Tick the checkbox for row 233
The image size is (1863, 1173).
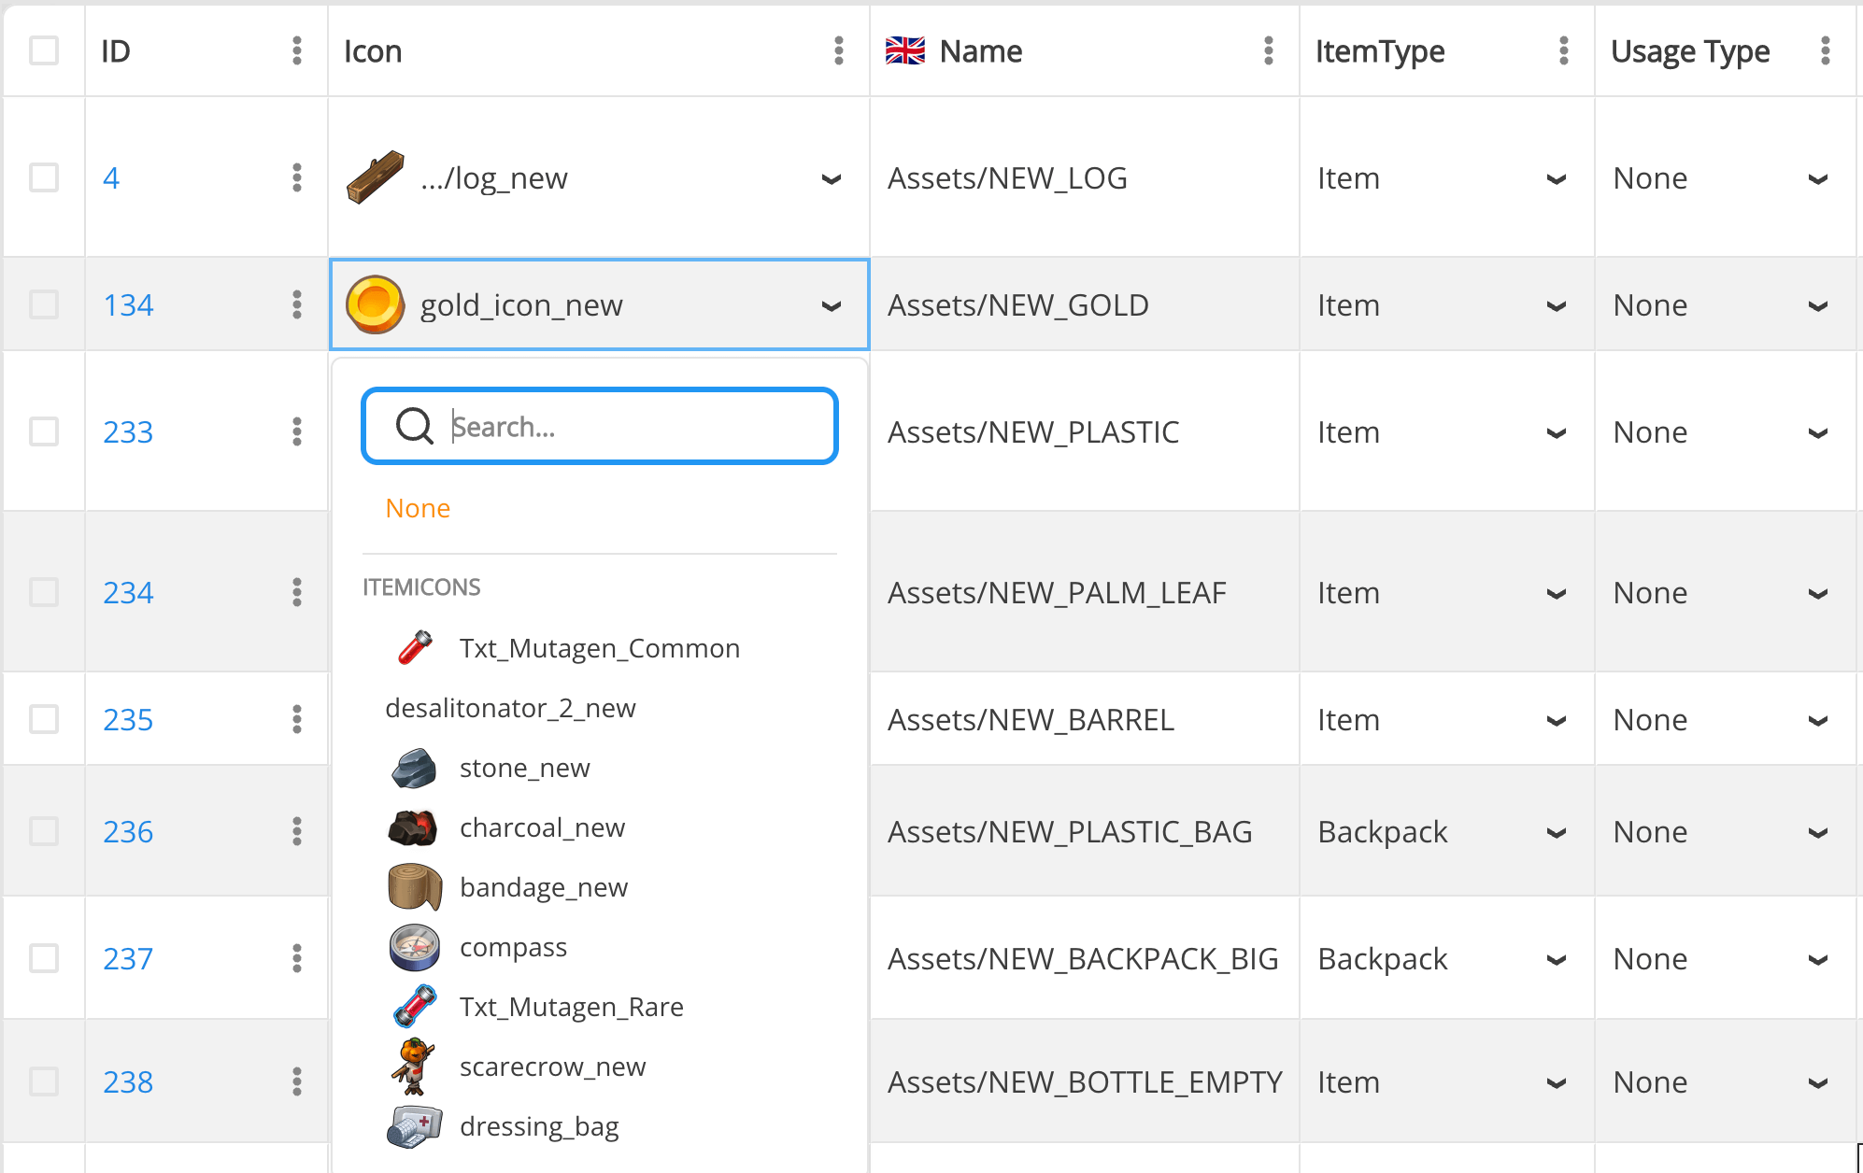[x=43, y=431]
